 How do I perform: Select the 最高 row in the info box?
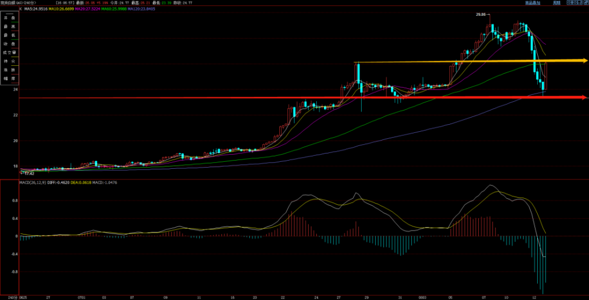coord(10,26)
